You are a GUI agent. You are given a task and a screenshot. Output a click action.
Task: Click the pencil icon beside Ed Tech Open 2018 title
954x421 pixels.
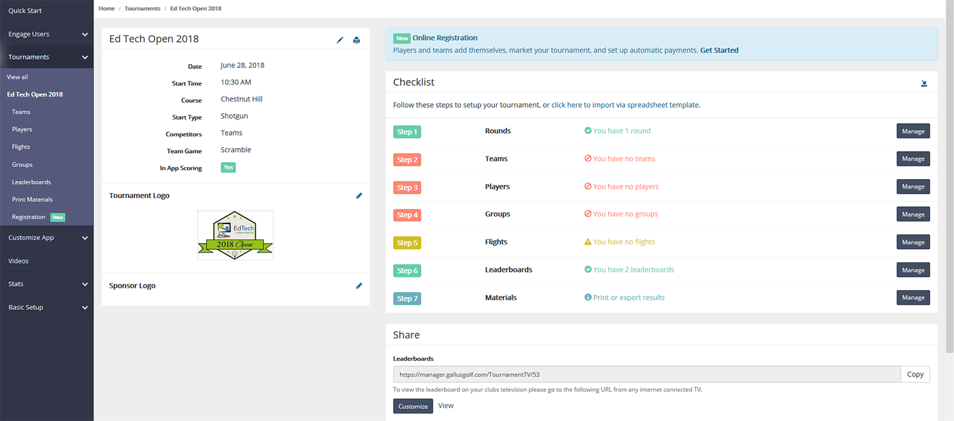tap(340, 40)
